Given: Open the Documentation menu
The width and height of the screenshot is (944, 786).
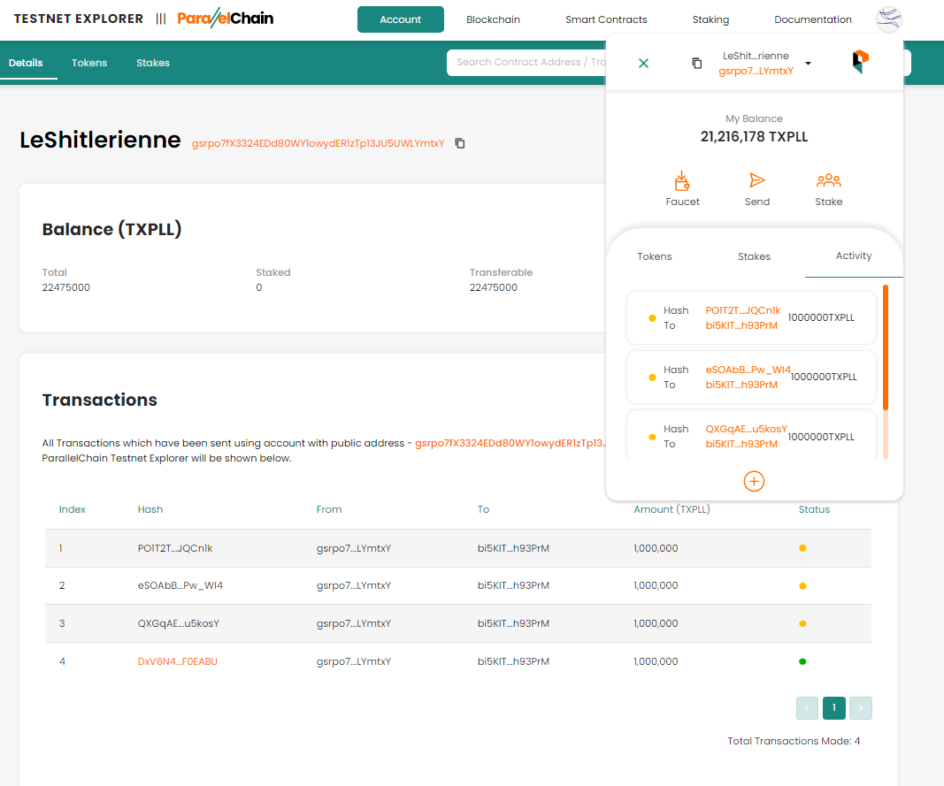Looking at the screenshot, I should click(813, 19).
